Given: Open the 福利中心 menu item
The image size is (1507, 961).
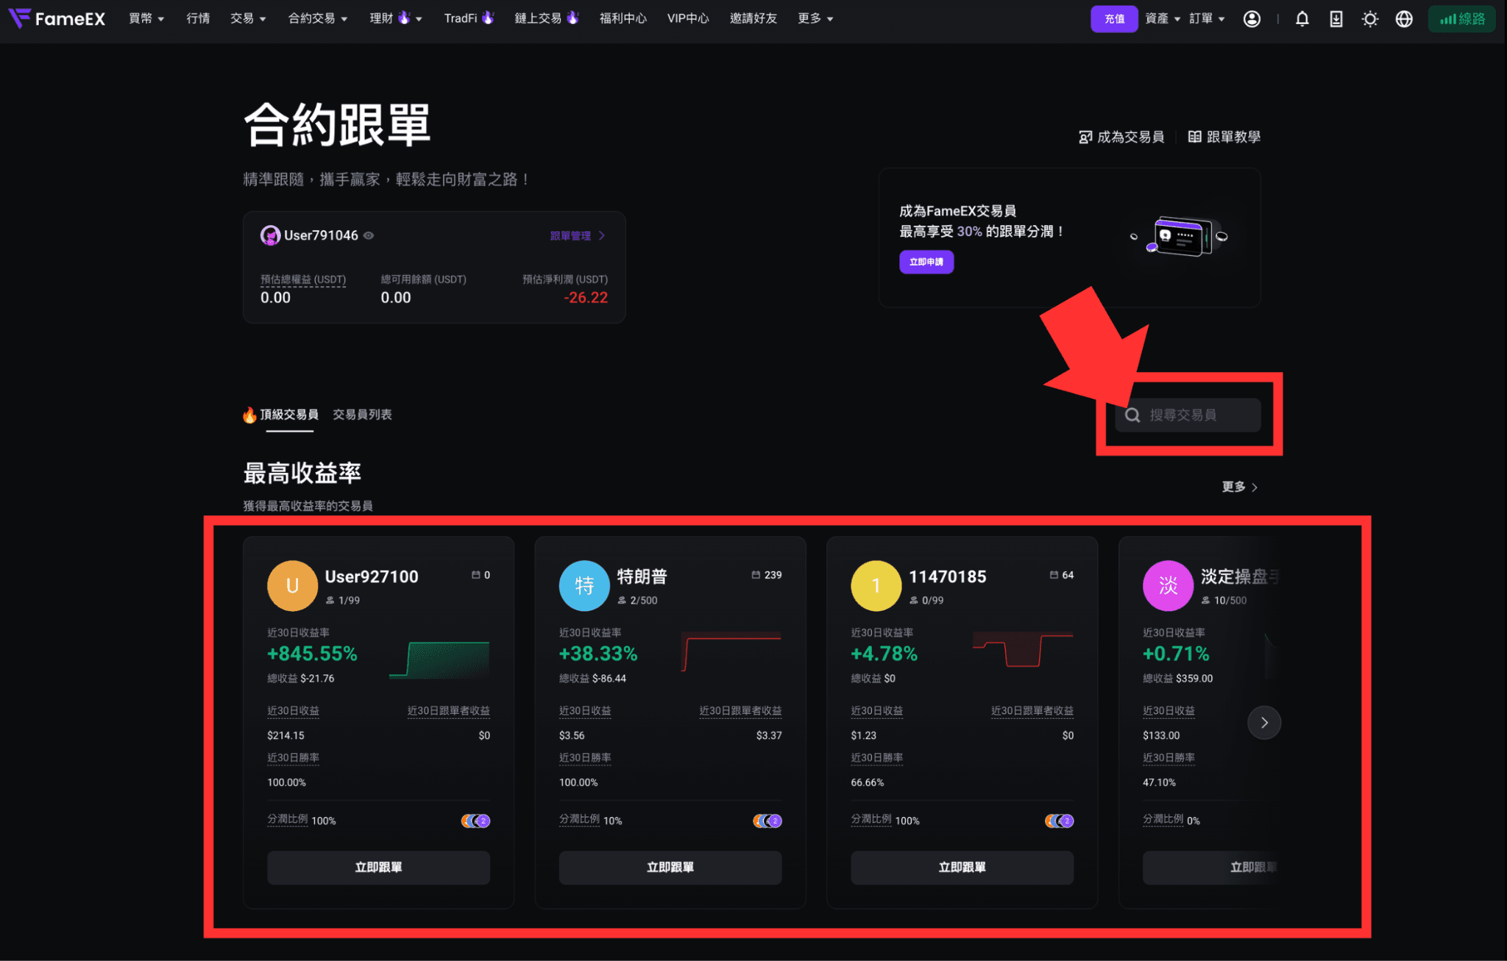Looking at the screenshot, I should (x=623, y=18).
